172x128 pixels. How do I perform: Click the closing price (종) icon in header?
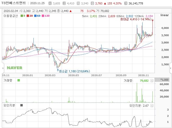click(92, 3)
